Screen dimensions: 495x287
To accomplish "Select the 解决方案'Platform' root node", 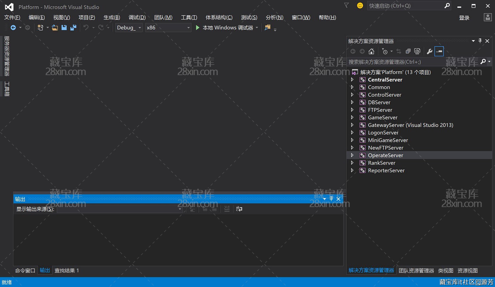I will [395, 72].
